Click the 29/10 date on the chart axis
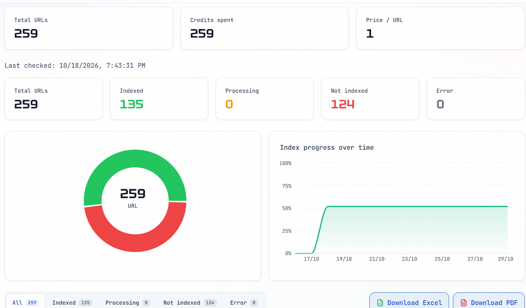 point(505,259)
